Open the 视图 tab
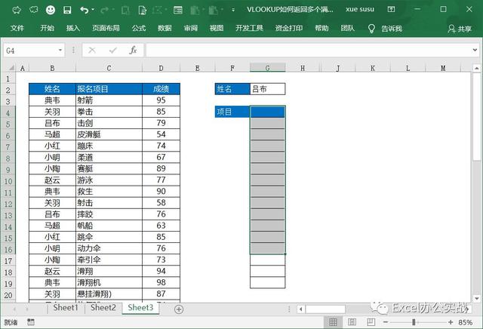The width and height of the screenshot is (483, 329). pos(217,29)
